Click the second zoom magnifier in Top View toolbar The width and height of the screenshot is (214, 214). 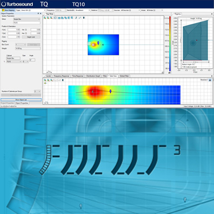48,18
